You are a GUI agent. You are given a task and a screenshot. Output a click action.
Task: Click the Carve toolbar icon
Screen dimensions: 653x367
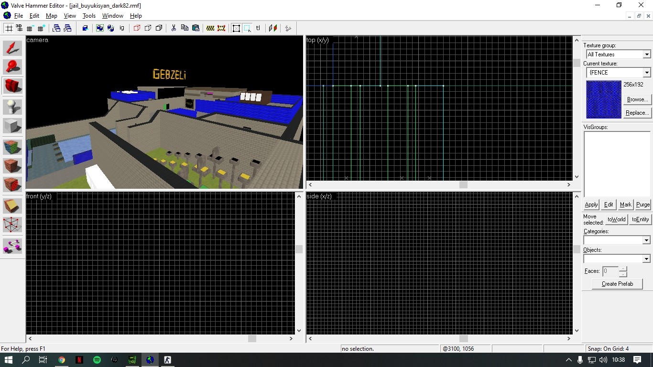(85, 28)
